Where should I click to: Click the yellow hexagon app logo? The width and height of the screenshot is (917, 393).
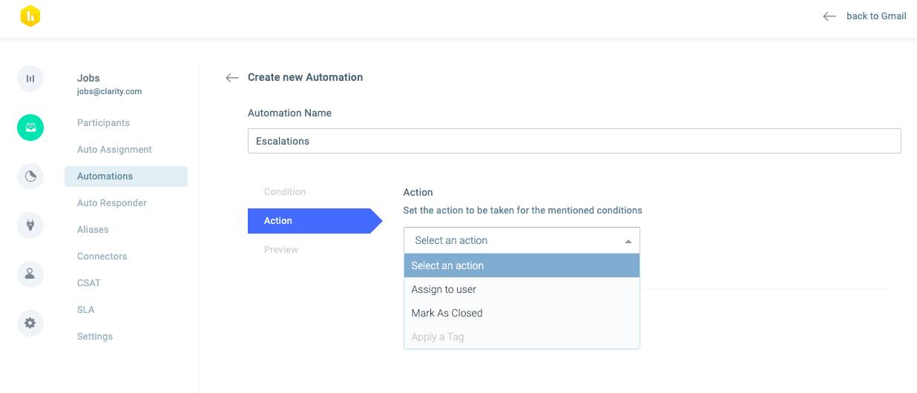30,16
